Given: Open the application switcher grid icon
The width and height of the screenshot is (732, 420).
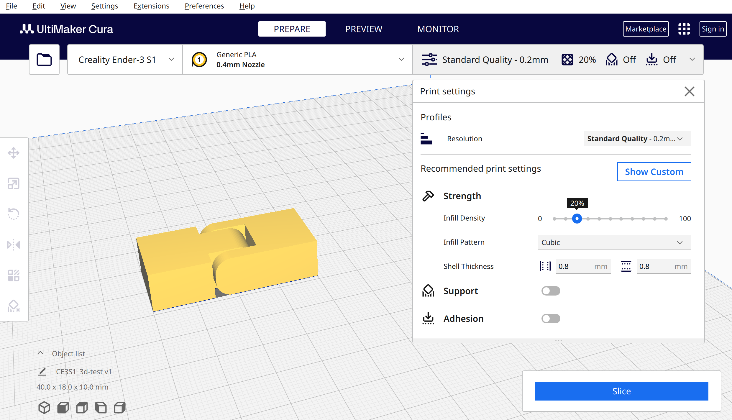Looking at the screenshot, I should [684, 29].
